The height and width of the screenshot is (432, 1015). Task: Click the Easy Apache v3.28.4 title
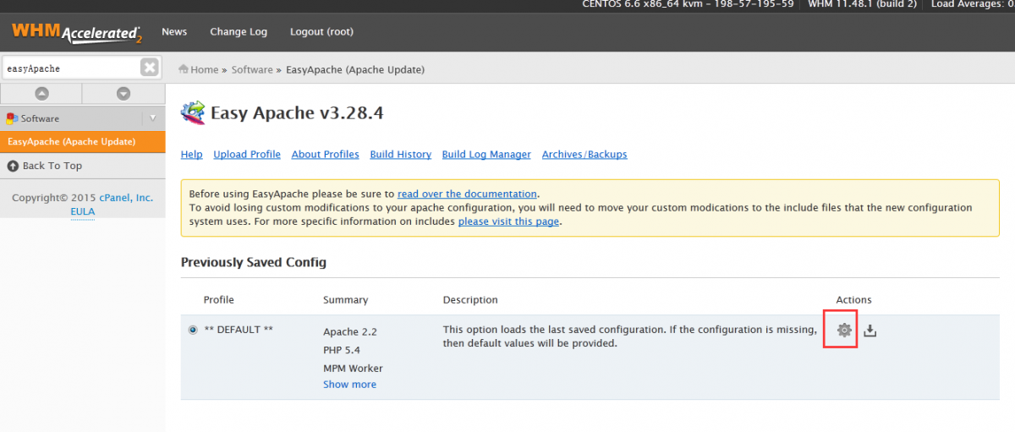[297, 112]
